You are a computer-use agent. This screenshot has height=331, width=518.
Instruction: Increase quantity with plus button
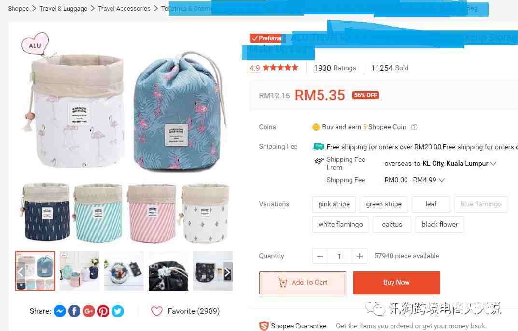click(x=360, y=256)
